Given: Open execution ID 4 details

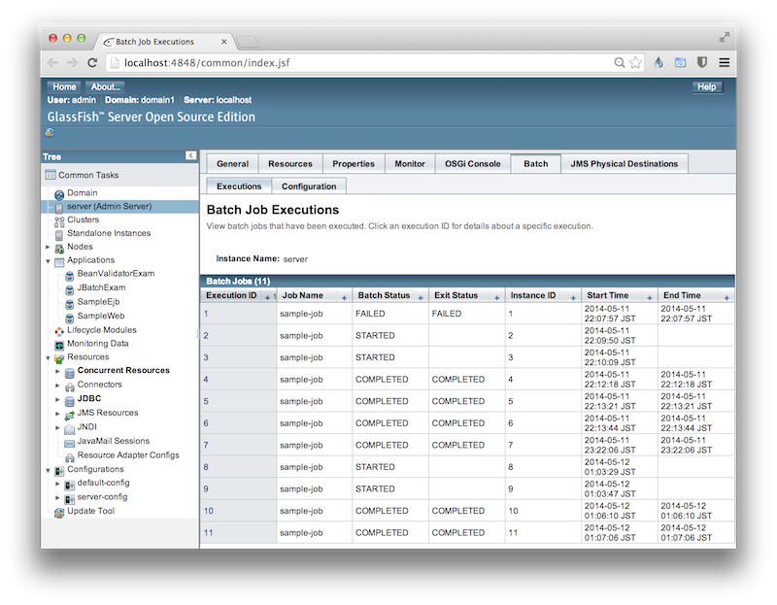Looking at the screenshot, I should point(206,379).
